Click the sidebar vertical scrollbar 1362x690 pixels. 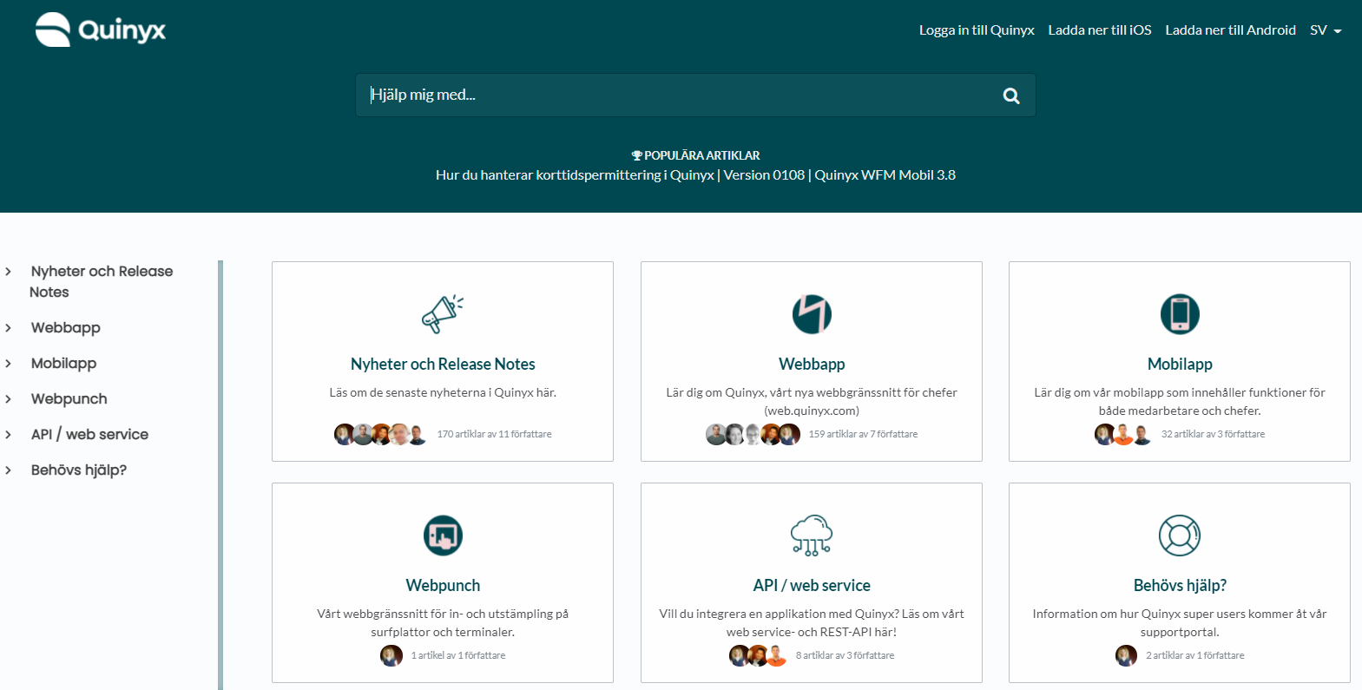[220, 475]
